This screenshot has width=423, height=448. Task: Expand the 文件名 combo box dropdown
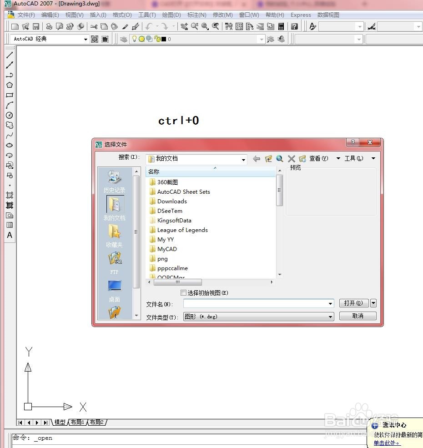[x=330, y=303]
